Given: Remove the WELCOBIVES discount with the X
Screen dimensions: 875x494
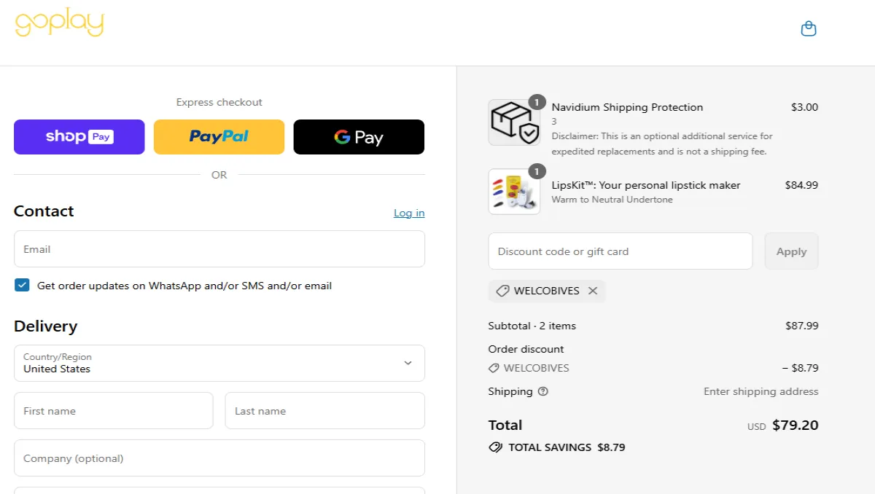Looking at the screenshot, I should (x=593, y=291).
